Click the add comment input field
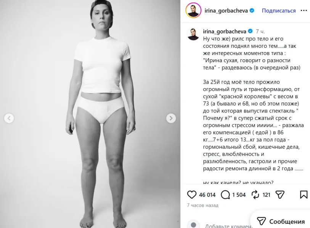 click(228, 226)
